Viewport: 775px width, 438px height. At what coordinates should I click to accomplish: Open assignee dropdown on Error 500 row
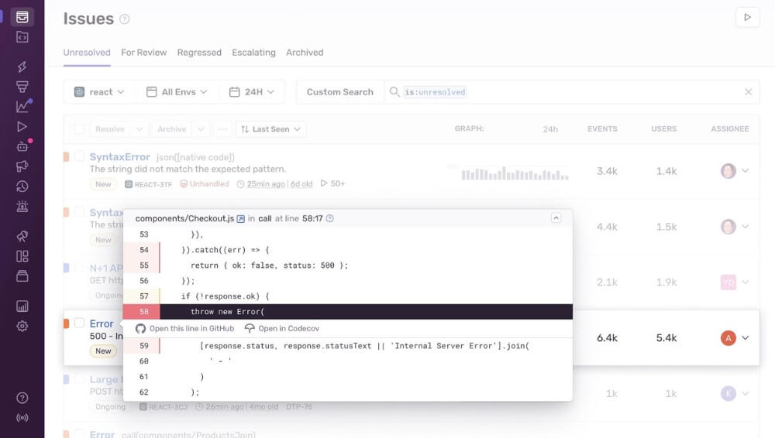pos(746,337)
